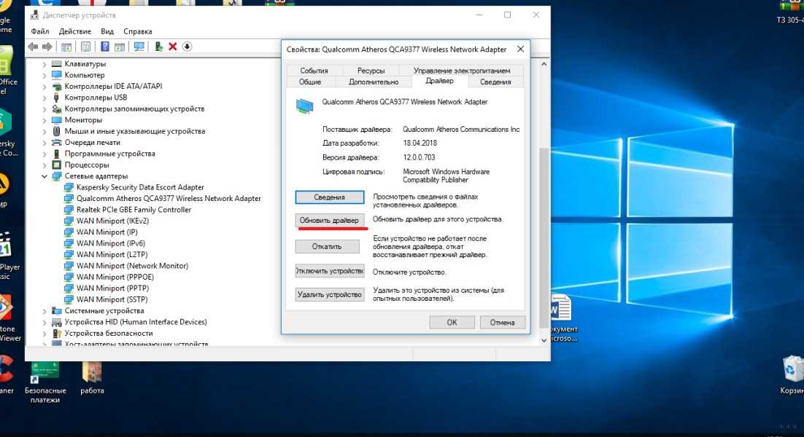Click the Device Manager scrollbar up arrow
Viewport: 804px width, 437px height.
(x=544, y=65)
